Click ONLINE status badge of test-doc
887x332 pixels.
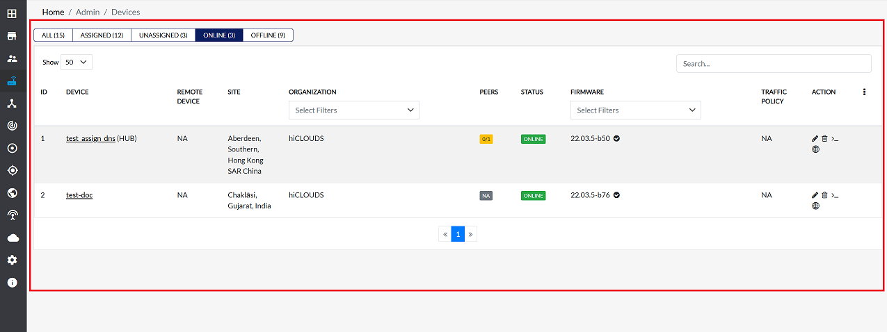[x=534, y=196]
